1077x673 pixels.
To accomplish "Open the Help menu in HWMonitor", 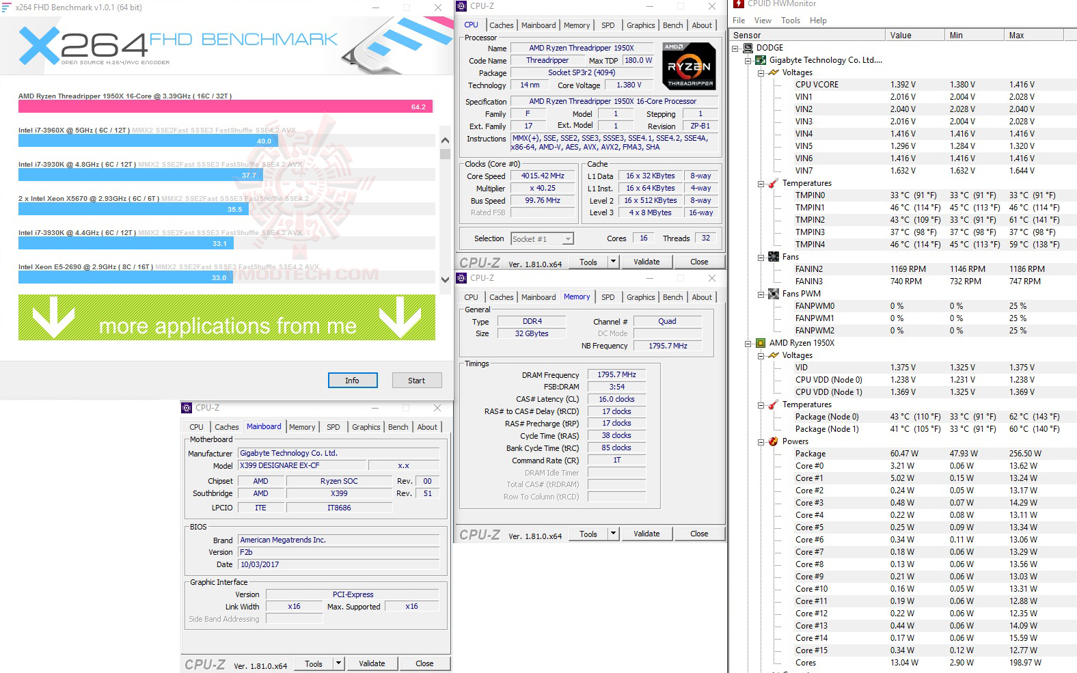I will [818, 20].
